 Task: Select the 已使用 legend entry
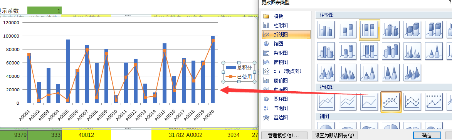(239, 77)
